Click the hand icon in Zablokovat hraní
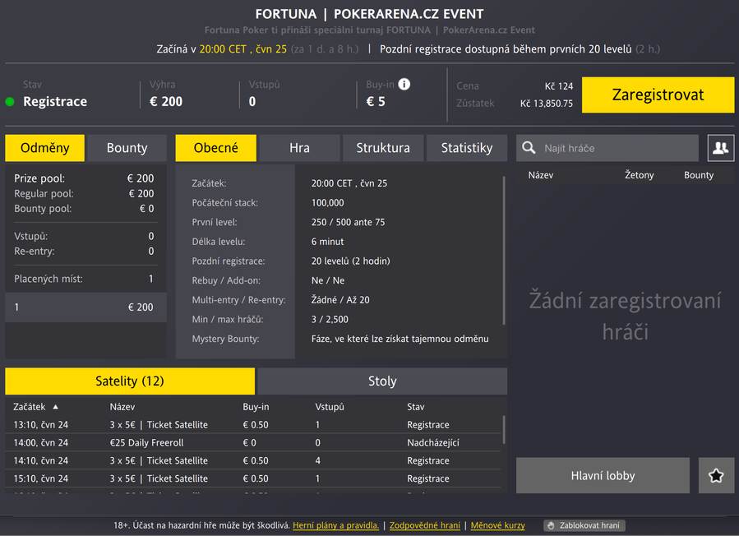 click(551, 525)
